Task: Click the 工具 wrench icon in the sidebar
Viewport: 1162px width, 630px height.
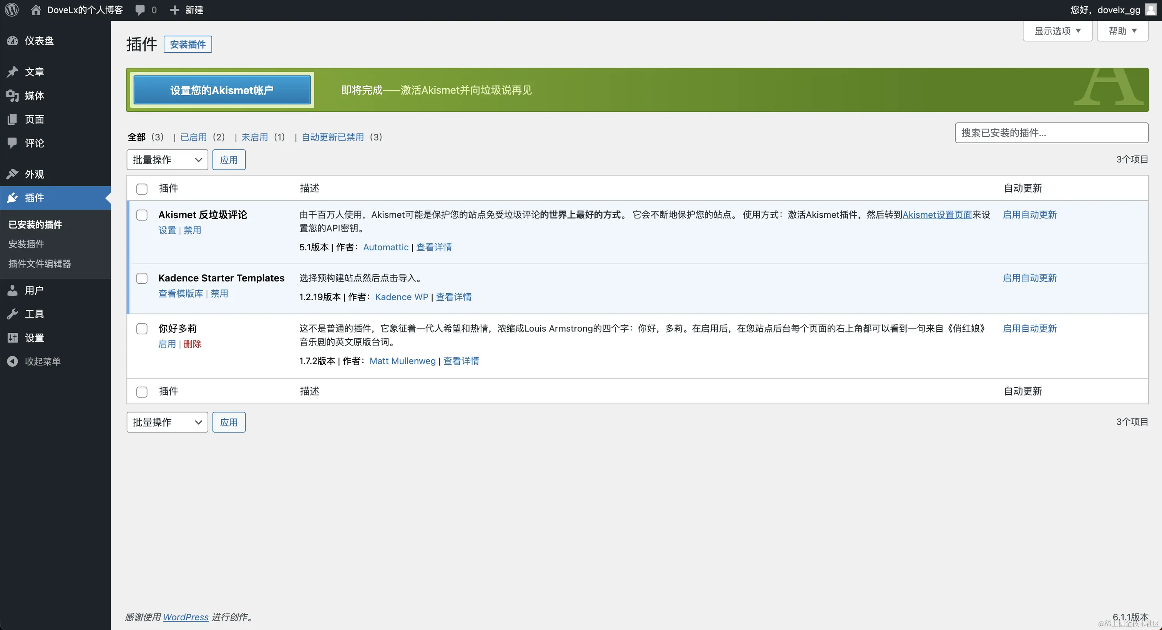Action: point(13,314)
